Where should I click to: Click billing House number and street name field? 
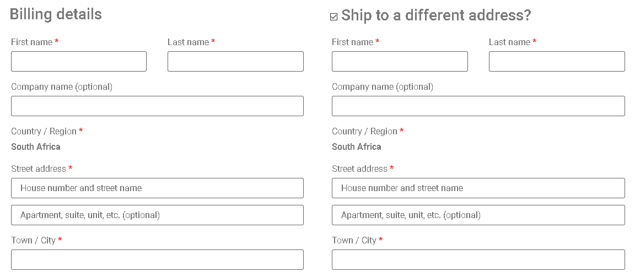click(157, 188)
